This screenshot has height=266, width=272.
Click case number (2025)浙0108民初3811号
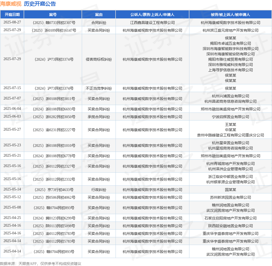tap(53, 99)
